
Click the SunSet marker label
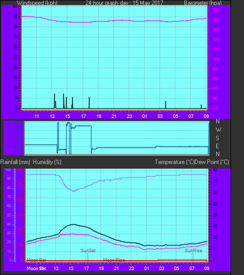point(88,251)
